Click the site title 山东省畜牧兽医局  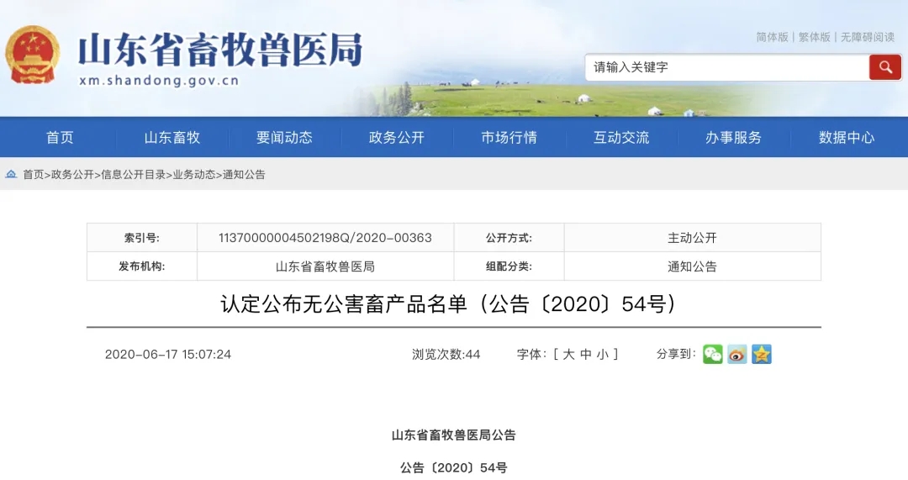tap(220, 50)
